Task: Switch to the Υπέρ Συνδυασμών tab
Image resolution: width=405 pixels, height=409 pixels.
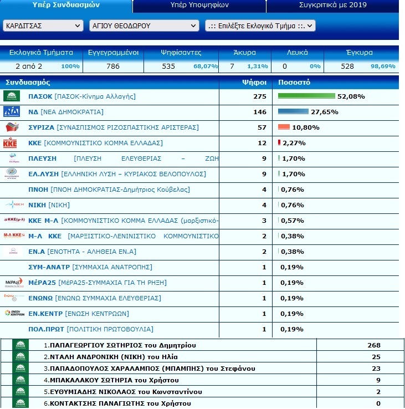Action: pyautogui.click(x=66, y=5)
